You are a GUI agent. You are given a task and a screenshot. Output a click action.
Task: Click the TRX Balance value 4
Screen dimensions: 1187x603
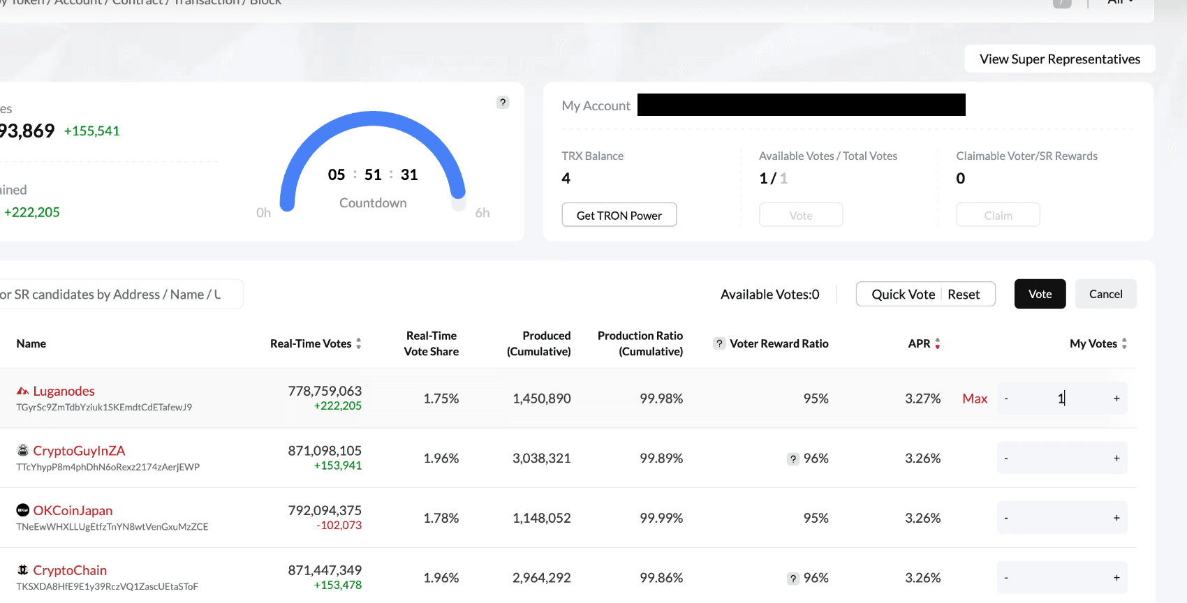click(566, 179)
